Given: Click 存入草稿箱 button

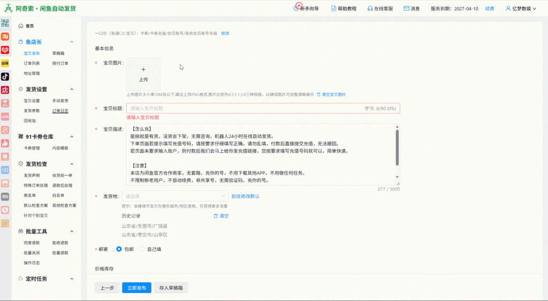Looking at the screenshot, I should pyautogui.click(x=171, y=288).
